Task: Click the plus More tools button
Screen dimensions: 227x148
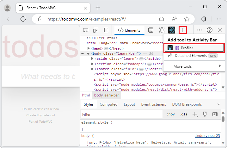Action: tap(183, 30)
